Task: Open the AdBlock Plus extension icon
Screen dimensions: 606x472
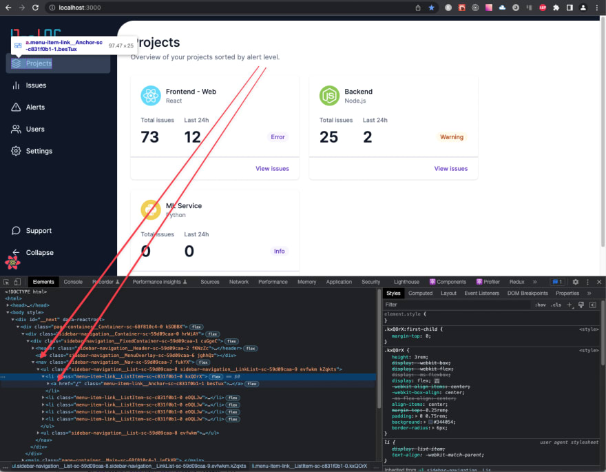Action: click(543, 8)
